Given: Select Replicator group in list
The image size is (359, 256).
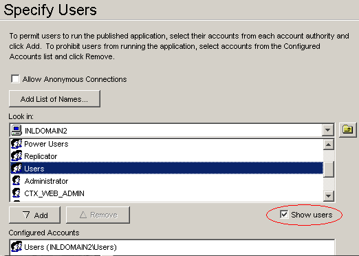Looking at the screenshot, I should tap(166, 156).
